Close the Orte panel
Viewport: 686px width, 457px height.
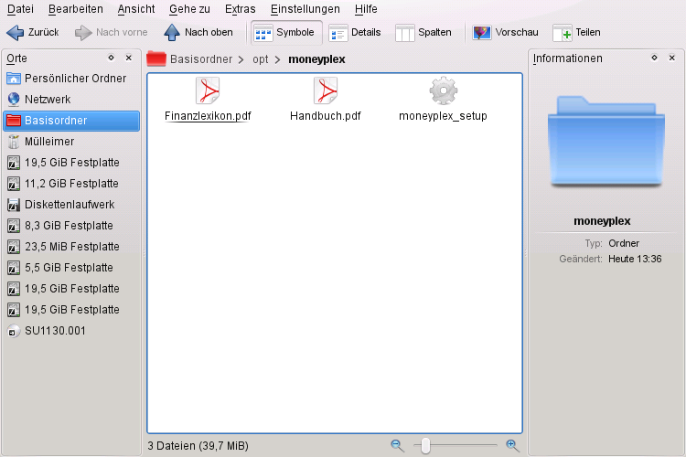(129, 58)
